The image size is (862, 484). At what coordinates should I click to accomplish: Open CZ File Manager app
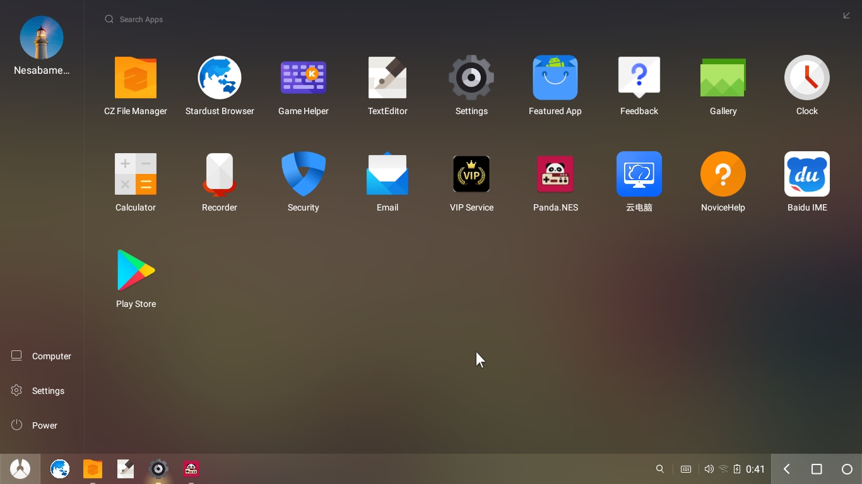[x=136, y=78]
